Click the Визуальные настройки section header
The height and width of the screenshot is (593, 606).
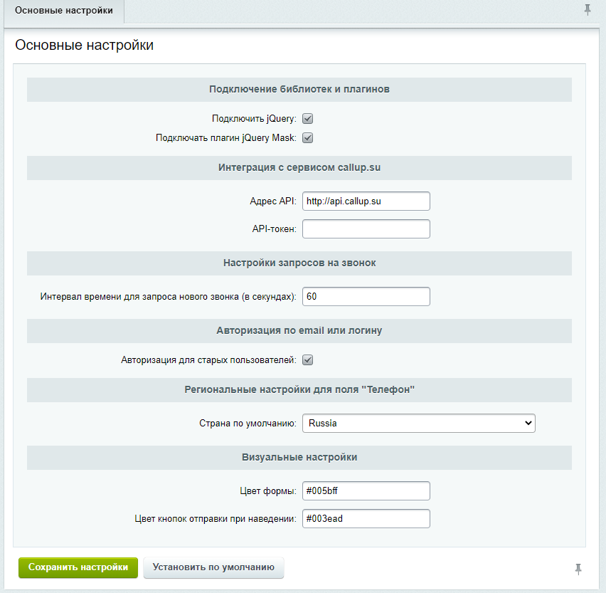click(x=299, y=458)
